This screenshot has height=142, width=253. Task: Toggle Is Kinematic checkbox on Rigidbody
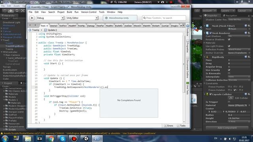pos(229,73)
